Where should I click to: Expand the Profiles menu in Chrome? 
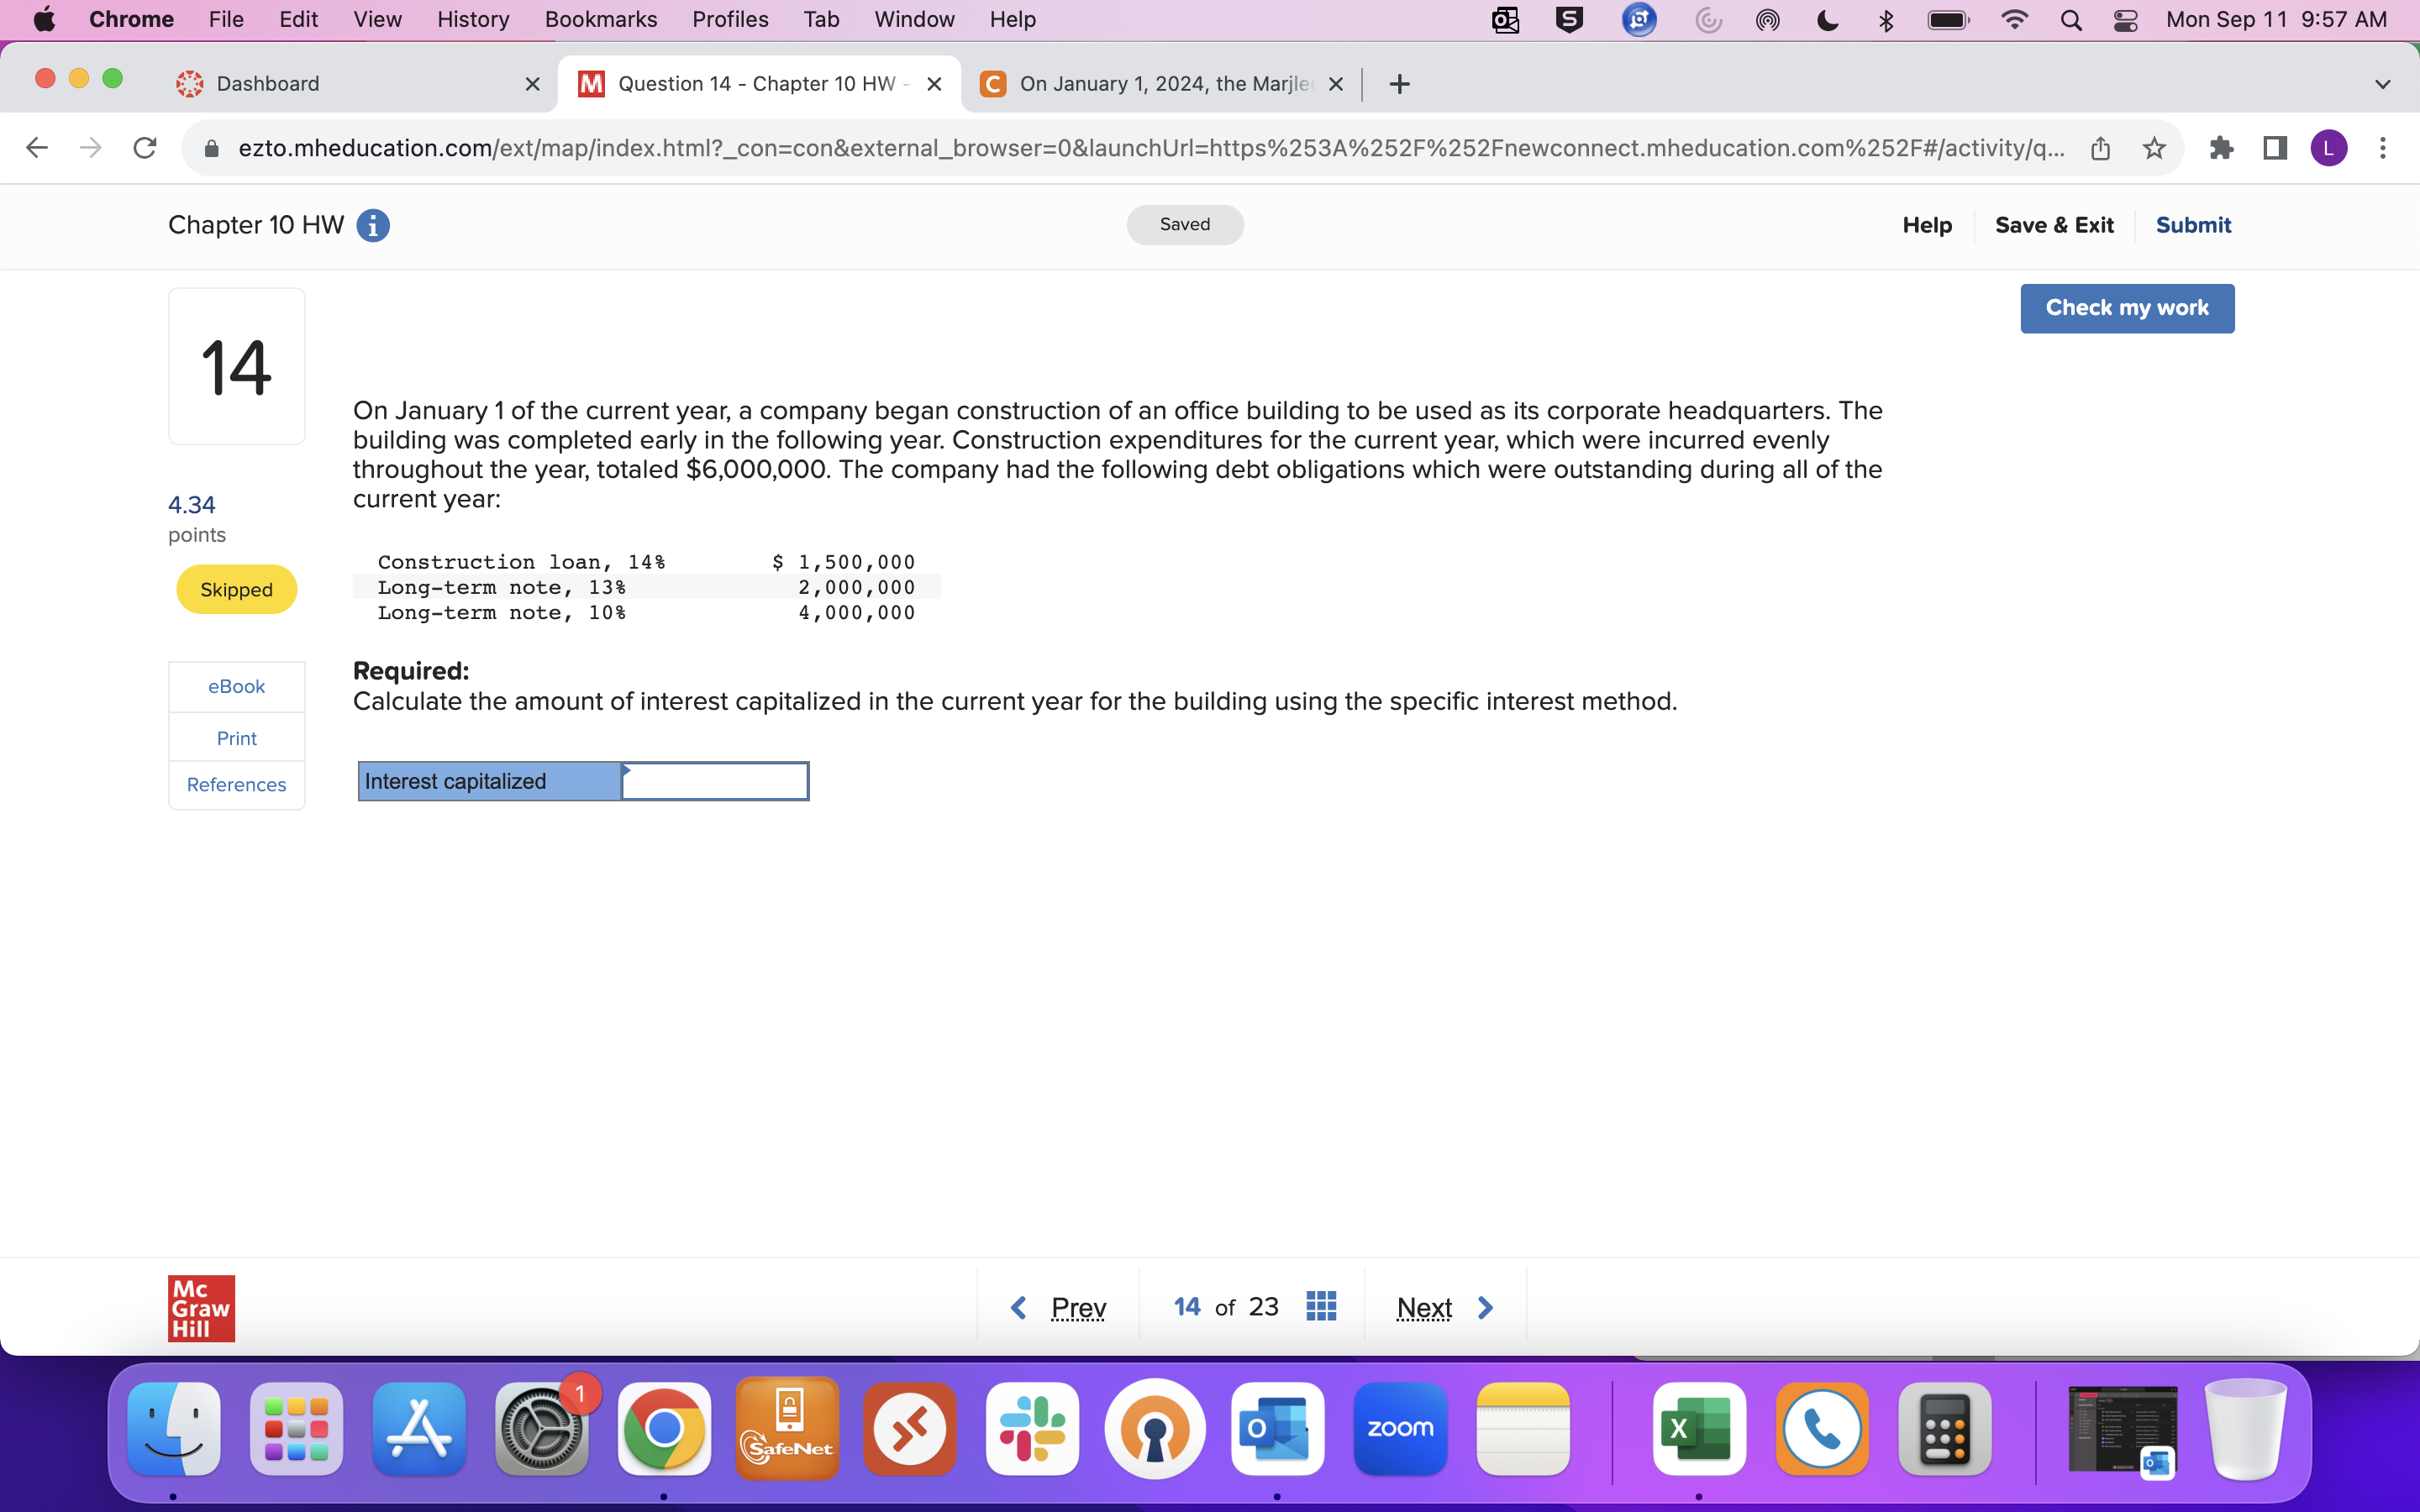729,19
